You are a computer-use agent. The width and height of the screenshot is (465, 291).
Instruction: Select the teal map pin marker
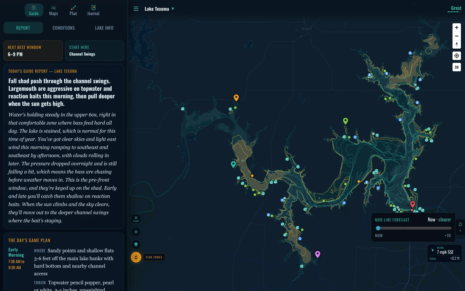[233, 165]
